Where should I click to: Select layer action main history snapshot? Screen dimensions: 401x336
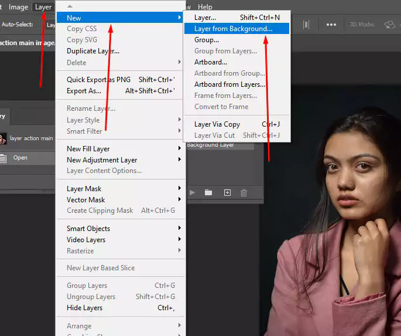coord(28,138)
